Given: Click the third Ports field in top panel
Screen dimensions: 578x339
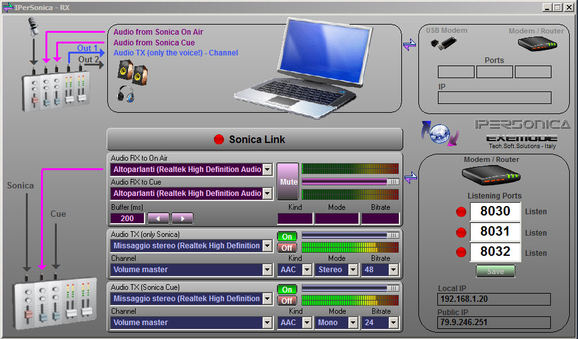Looking at the screenshot, I should point(533,72).
